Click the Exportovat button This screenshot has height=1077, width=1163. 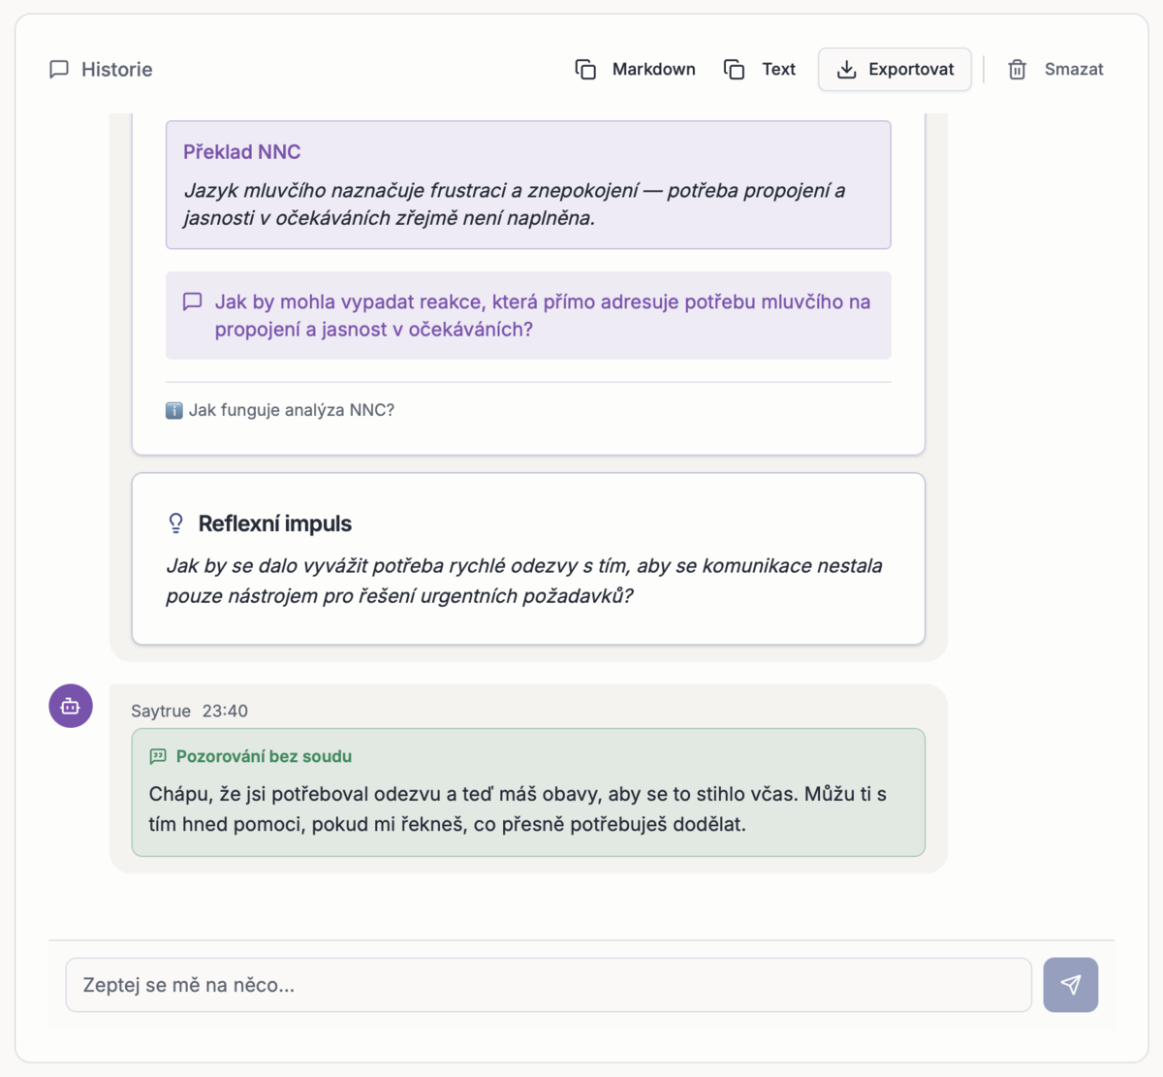pos(895,69)
